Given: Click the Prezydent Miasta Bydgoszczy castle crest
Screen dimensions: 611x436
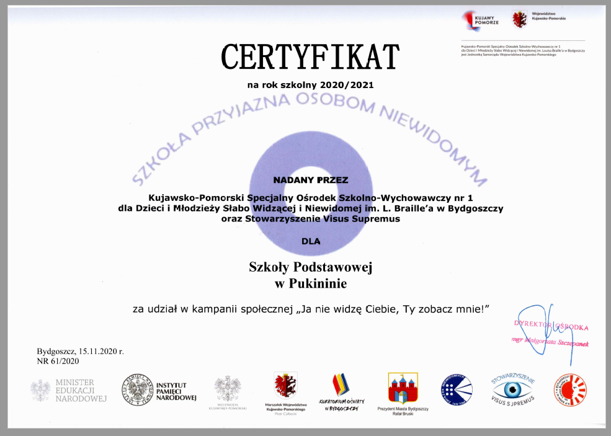Looking at the screenshot, I should tap(398, 388).
